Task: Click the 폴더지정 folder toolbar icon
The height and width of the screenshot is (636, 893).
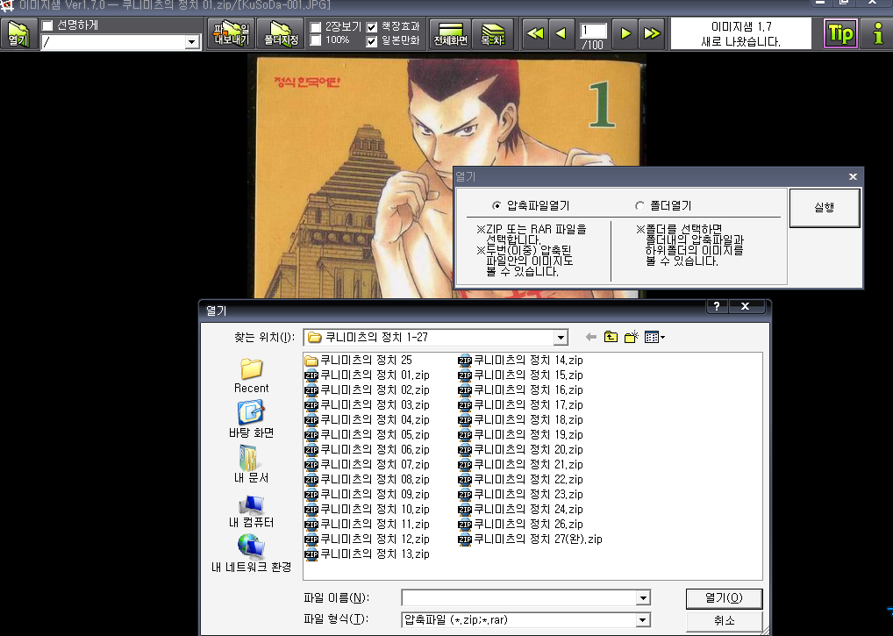Action: (x=281, y=34)
